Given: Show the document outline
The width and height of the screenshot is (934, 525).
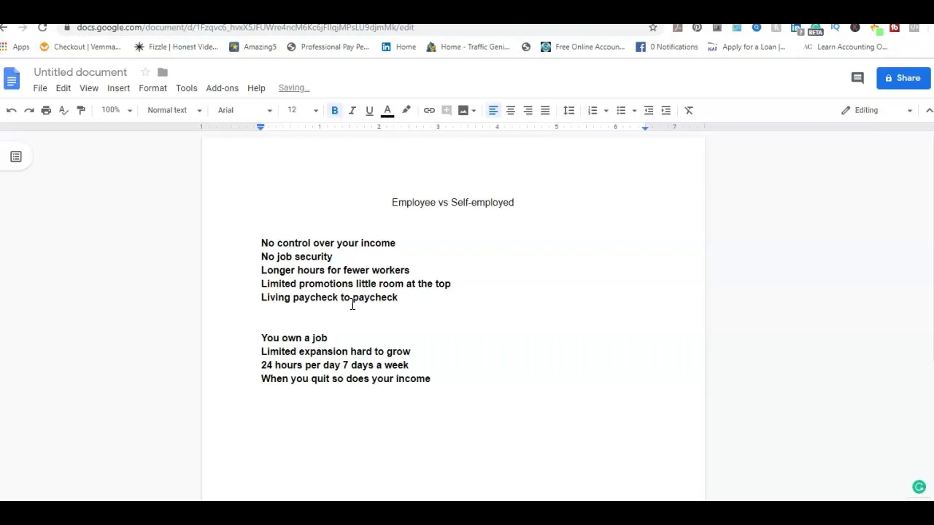Looking at the screenshot, I should pyautogui.click(x=15, y=157).
